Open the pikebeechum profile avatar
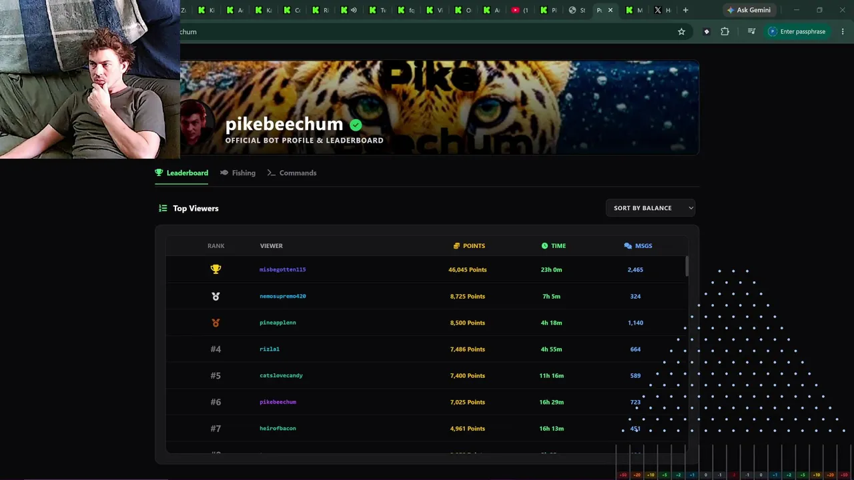 pyautogui.click(x=195, y=123)
